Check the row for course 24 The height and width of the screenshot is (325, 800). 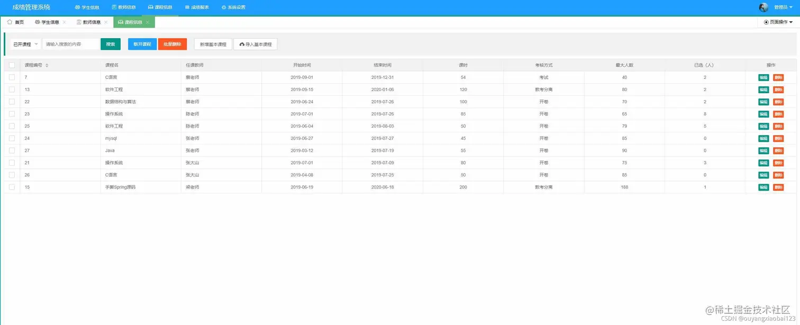[x=12, y=138]
